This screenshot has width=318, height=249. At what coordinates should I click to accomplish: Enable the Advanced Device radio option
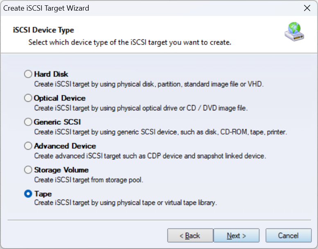point(28,146)
